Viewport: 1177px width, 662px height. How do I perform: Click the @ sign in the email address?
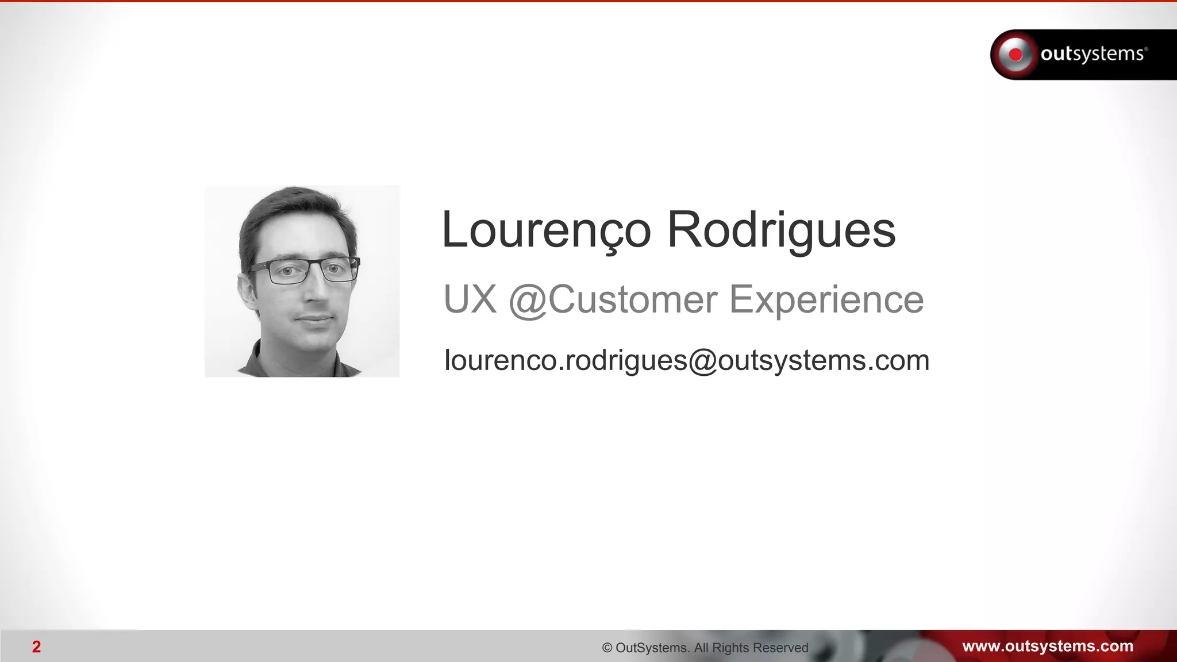pos(702,361)
